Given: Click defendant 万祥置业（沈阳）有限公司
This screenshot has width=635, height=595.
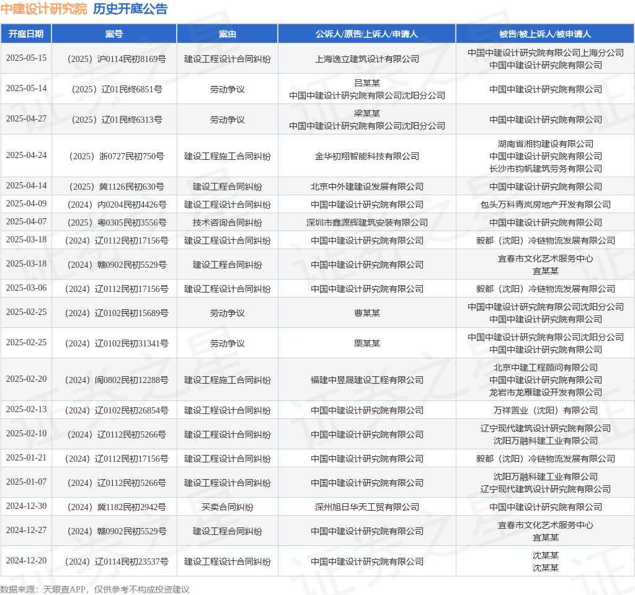Looking at the screenshot, I should tap(546, 410).
